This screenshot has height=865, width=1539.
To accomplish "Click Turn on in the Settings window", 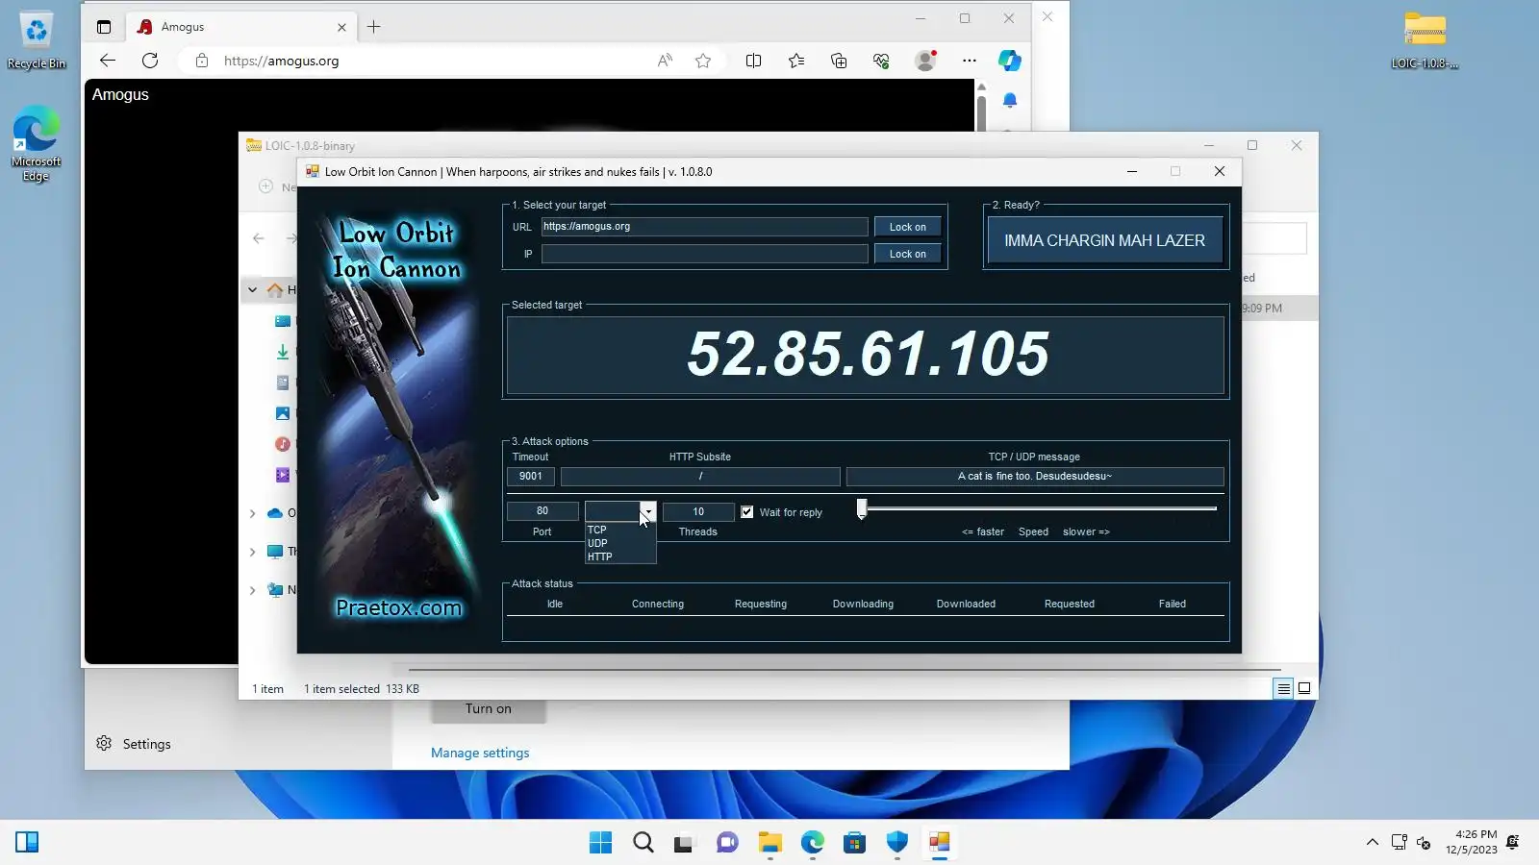I will pos(489,709).
